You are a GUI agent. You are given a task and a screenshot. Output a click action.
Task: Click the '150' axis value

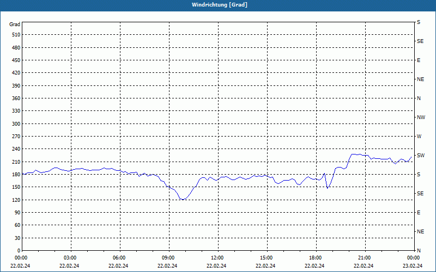[17, 187]
